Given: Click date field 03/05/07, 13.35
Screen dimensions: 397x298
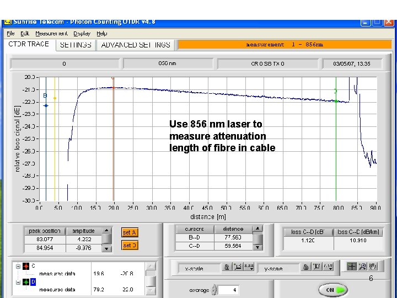Looking at the screenshot, I should pos(351,64).
